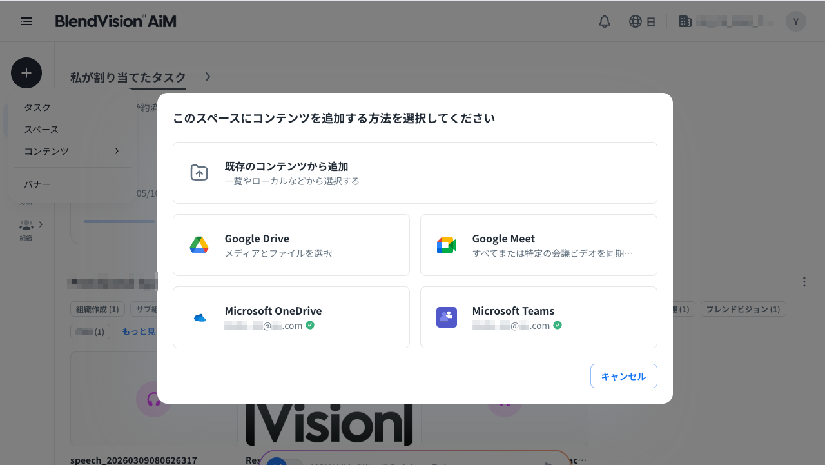Open 私が割り当てたタスク tab
This screenshot has height=465, width=825.
(128, 77)
